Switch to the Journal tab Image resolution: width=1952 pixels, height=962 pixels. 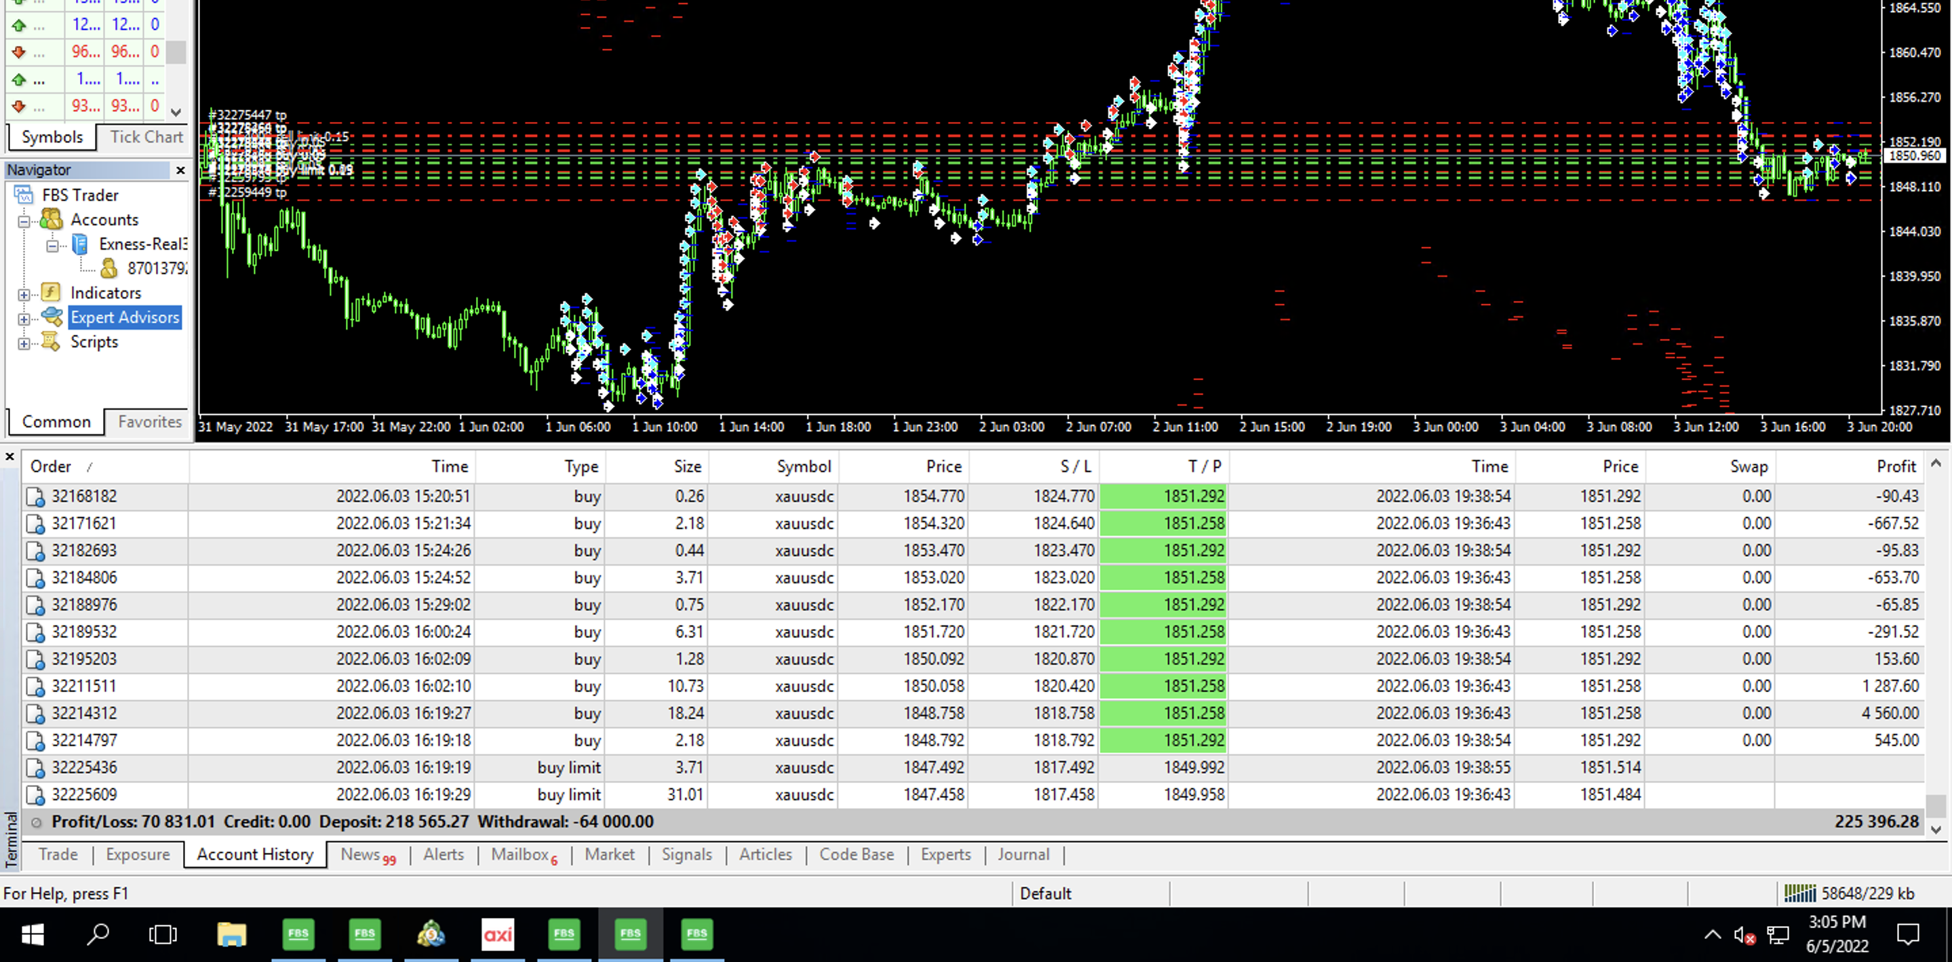coord(1023,854)
